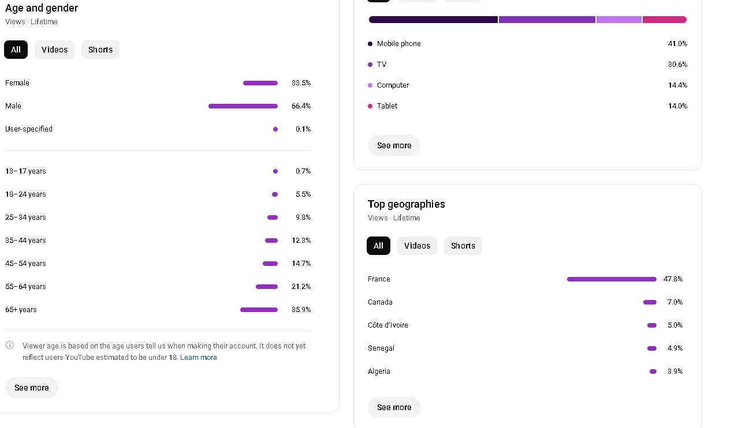This screenshot has height=428, width=753.
Task: Click the pink Tablet segment of device bar
Action: (x=664, y=20)
